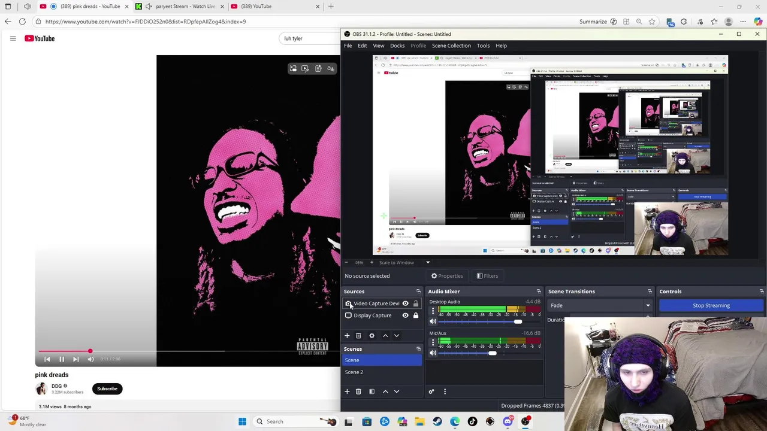The height and width of the screenshot is (431, 767).
Task: Pop out the Controls dock
Action: 761,292
